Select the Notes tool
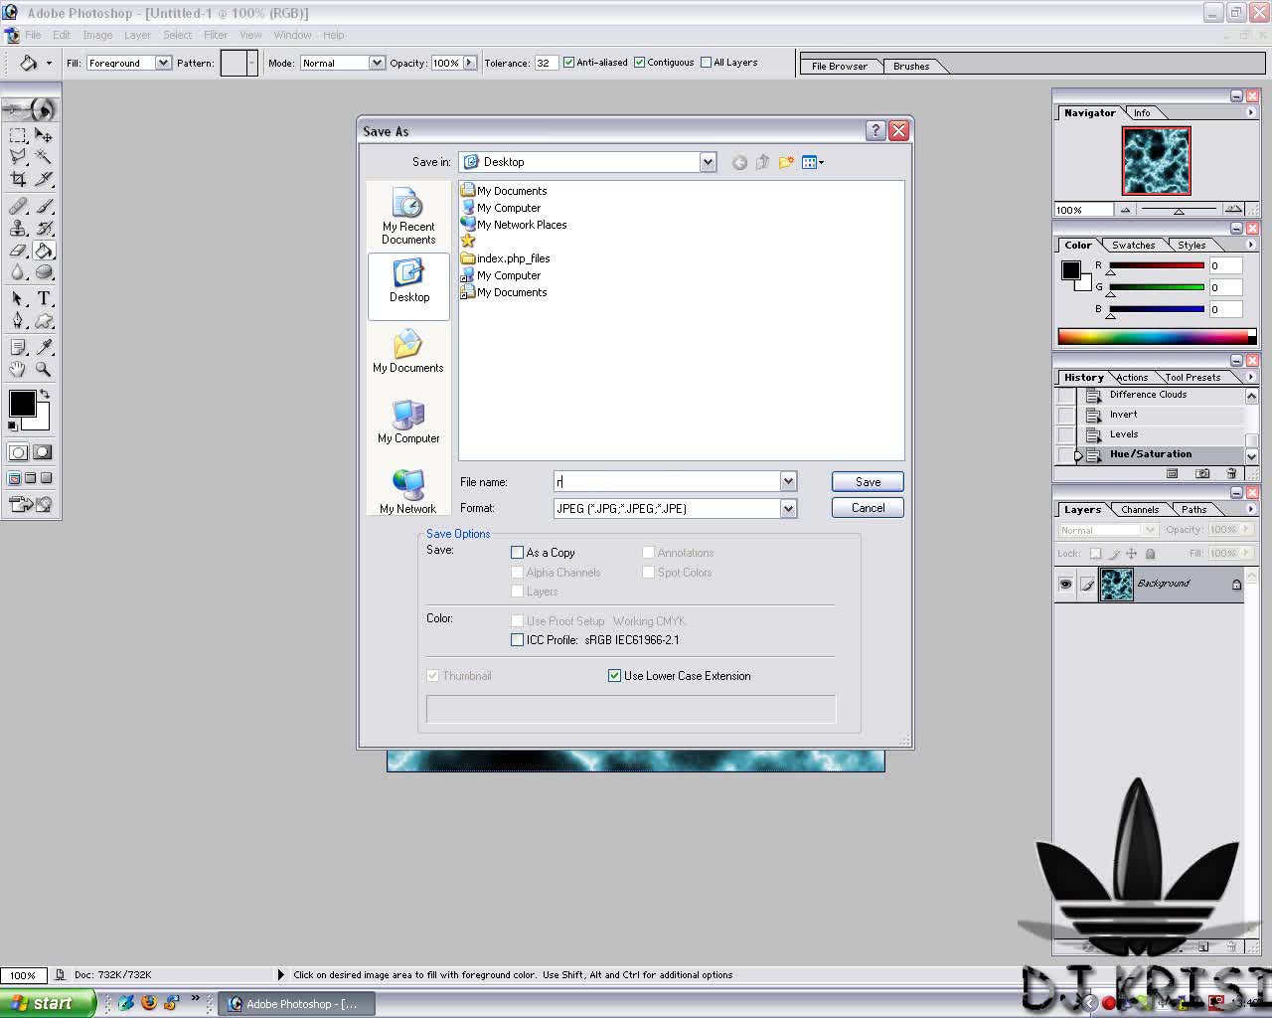Screen dimensions: 1272x1018 pos(18,348)
